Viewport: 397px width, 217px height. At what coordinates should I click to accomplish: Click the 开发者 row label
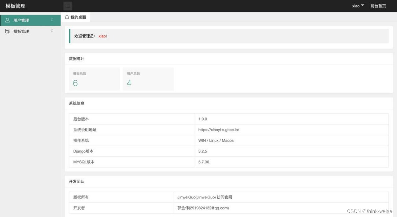(79, 208)
